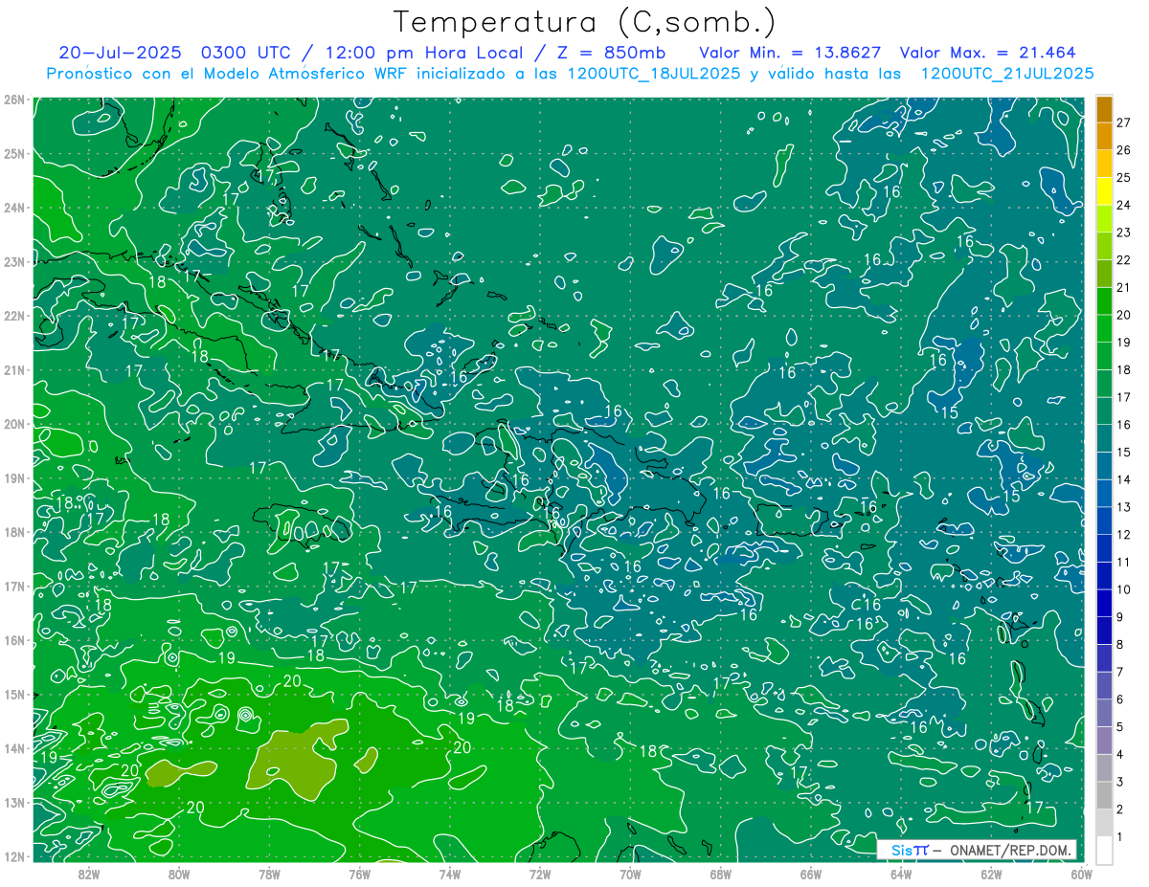The height and width of the screenshot is (887, 1149).
Task: Click the "22N" latitude axis label
Action: point(13,315)
